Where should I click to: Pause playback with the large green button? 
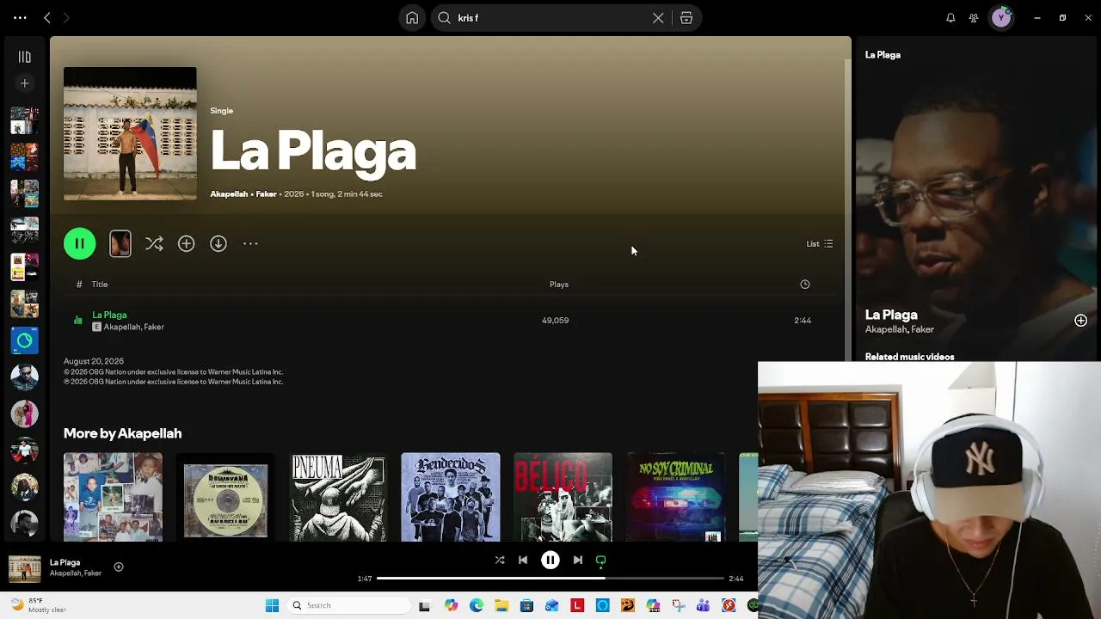(79, 243)
